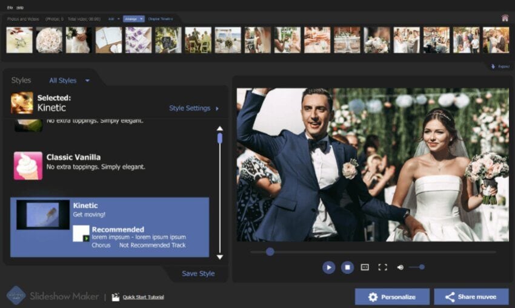
Task: Enter fullscreen preview mode
Action: click(383, 267)
